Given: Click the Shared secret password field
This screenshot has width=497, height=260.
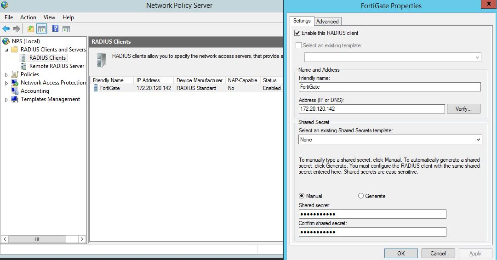Looking at the screenshot, I should [x=372, y=214].
